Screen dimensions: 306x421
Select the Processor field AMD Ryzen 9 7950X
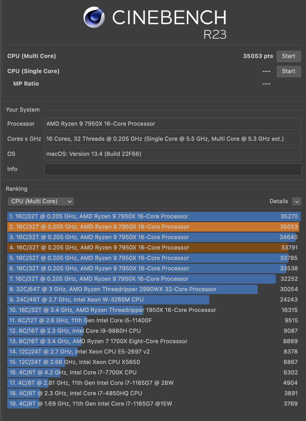tap(173, 124)
